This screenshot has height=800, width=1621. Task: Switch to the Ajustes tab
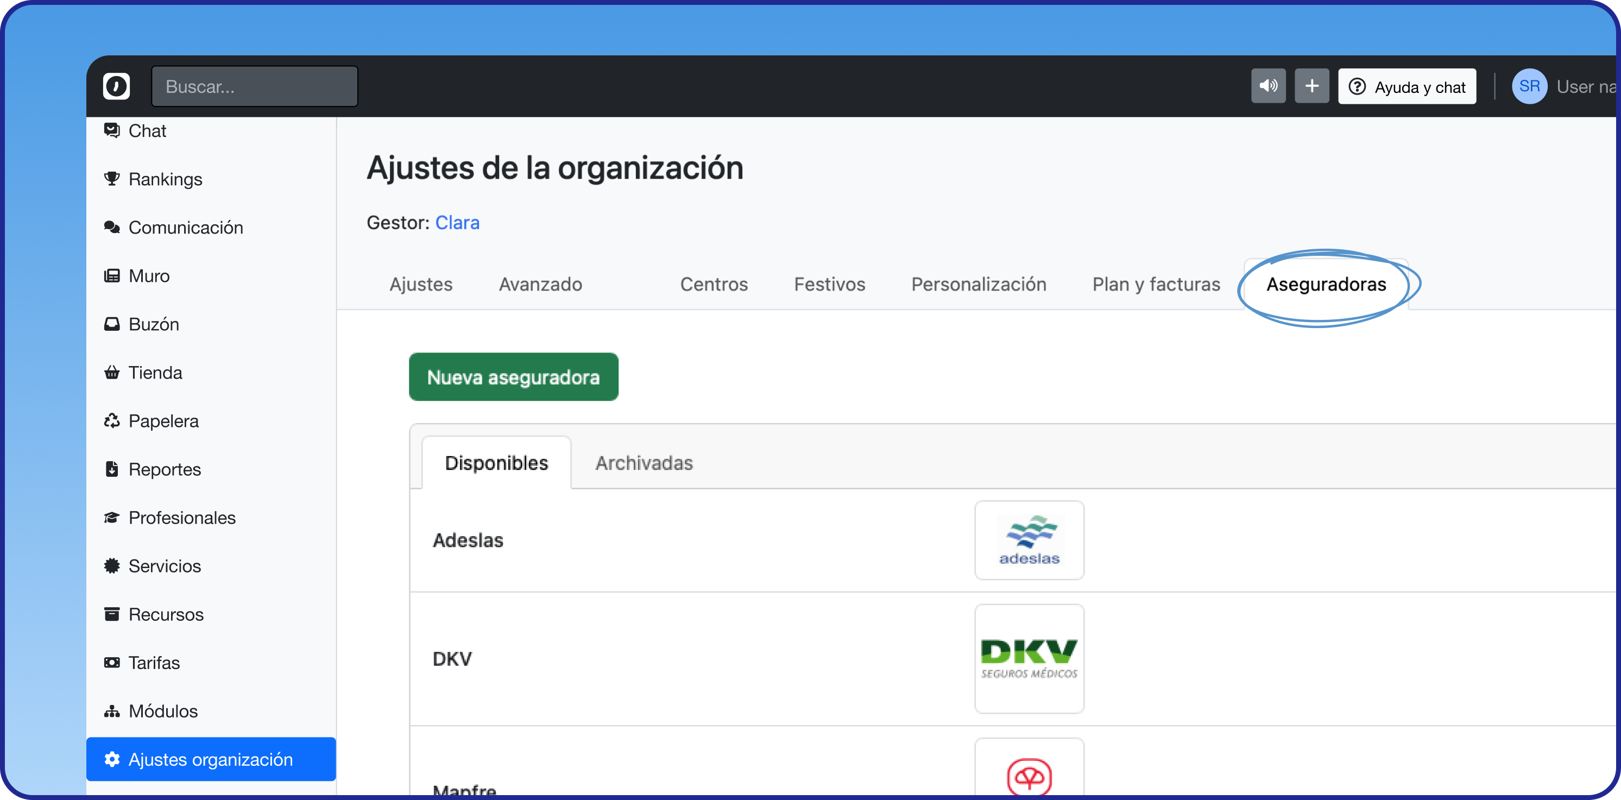tap(421, 285)
